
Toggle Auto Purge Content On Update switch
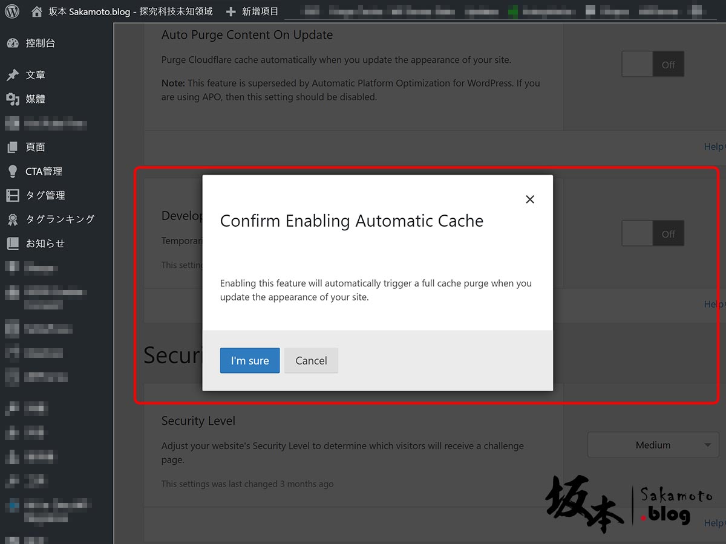[x=652, y=65]
